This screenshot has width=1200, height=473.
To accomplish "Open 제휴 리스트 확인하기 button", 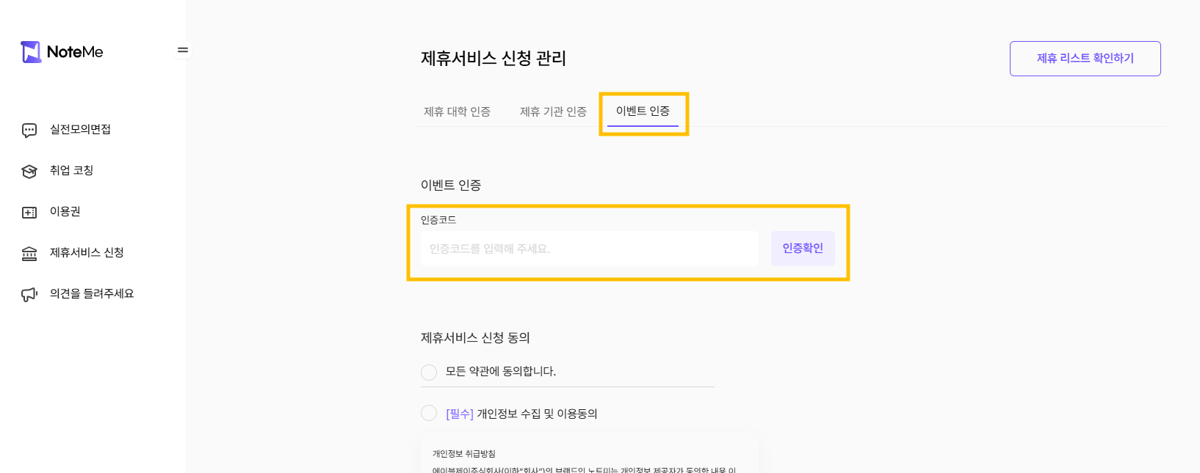I will [x=1085, y=59].
